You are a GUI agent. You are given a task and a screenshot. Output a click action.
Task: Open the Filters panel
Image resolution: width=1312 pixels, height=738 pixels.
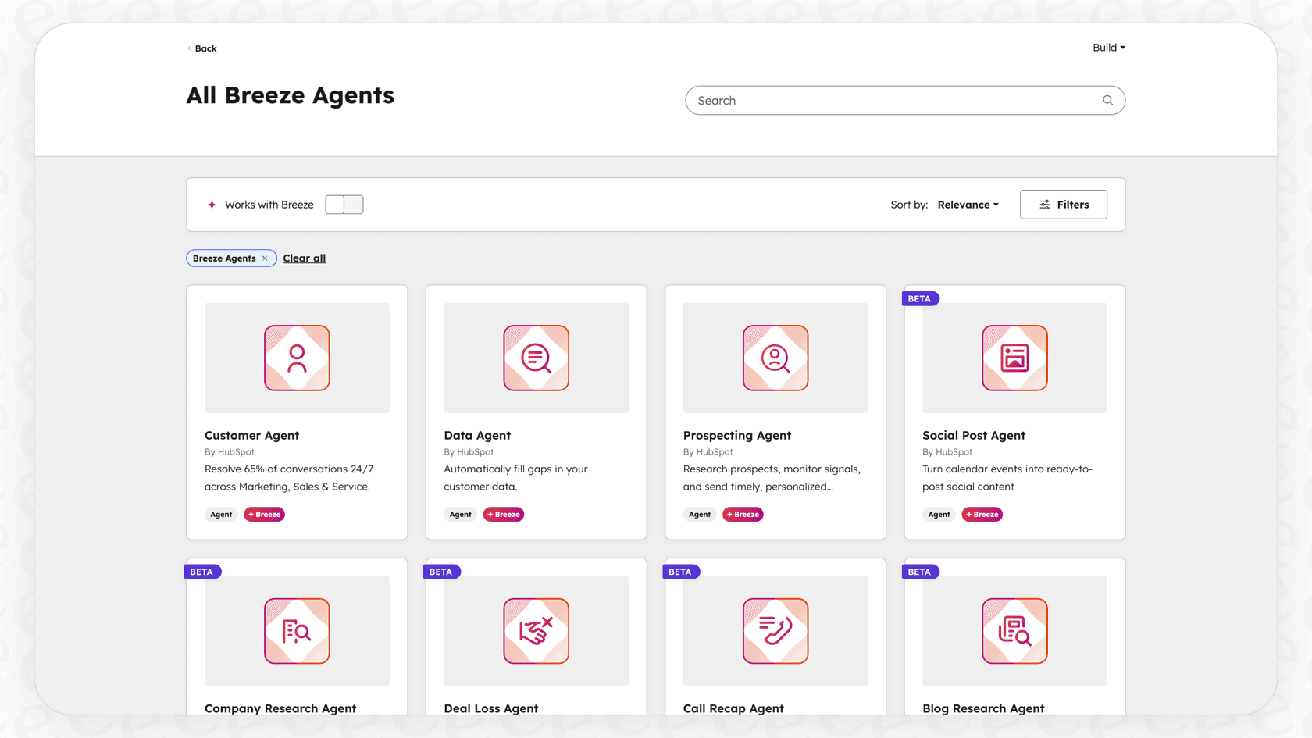click(1063, 204)
